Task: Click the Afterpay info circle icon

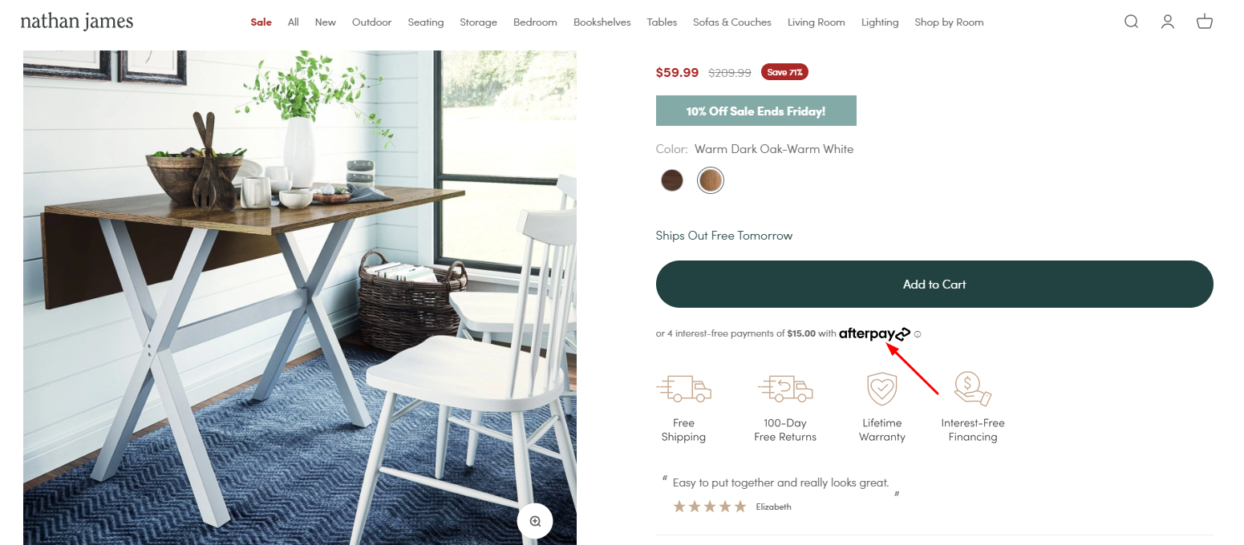Action: [x=918, y=334]
